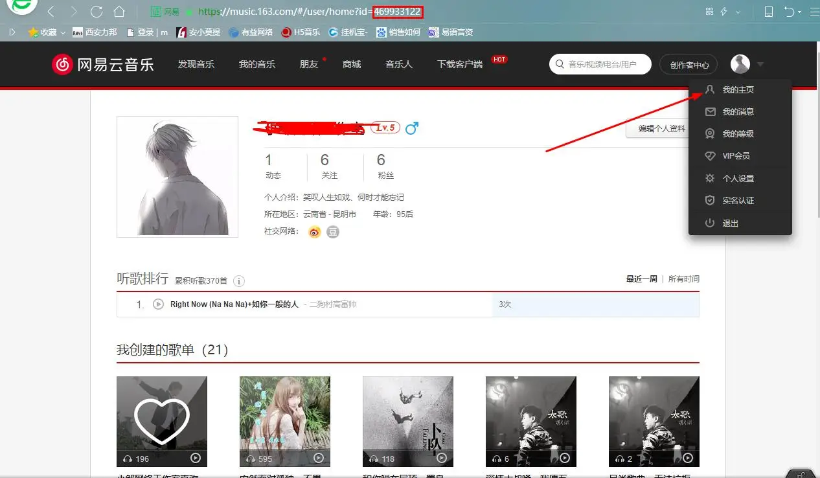Switch to the 商城 tab
820x478 pixels.
(x=352, y=64)
